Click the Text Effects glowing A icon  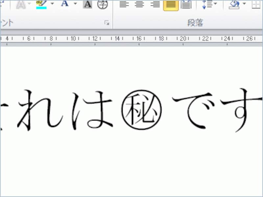[x=21, y=4]
